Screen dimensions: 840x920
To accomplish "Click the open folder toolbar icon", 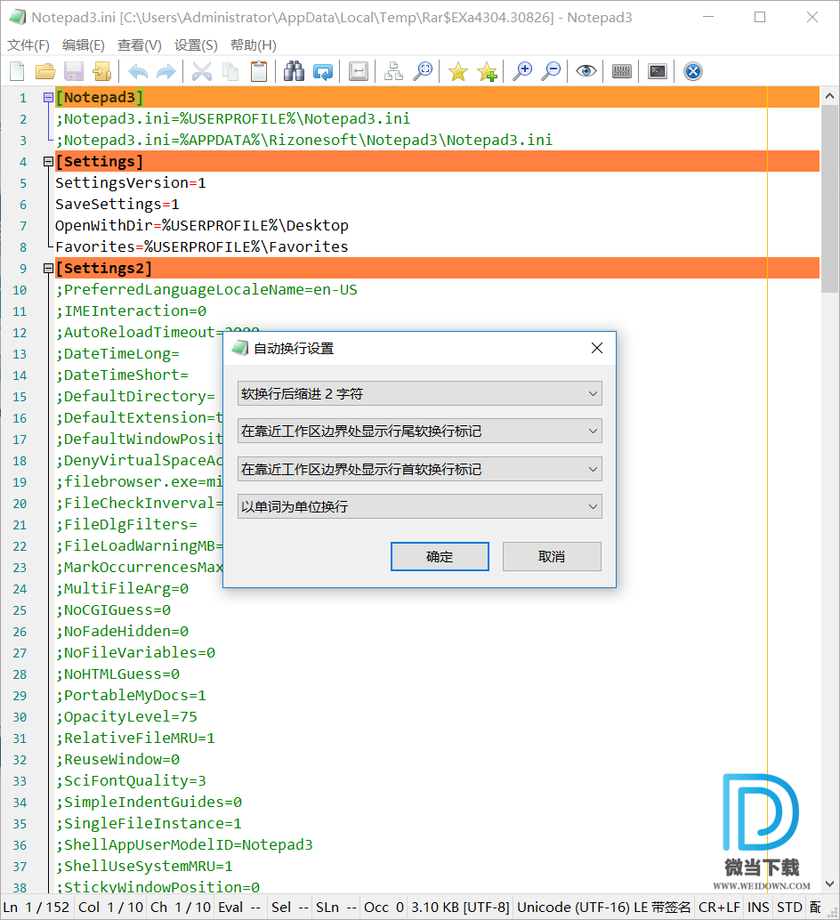I will click(45, 71).
